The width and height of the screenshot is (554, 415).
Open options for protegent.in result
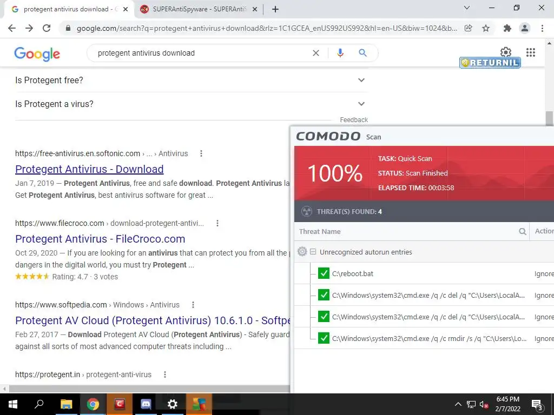[x=164, y=374]
